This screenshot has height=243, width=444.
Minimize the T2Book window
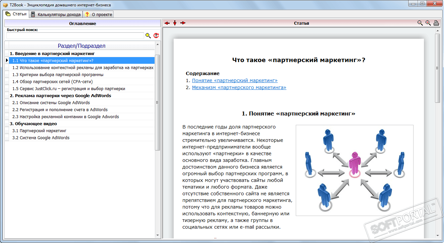414,3
